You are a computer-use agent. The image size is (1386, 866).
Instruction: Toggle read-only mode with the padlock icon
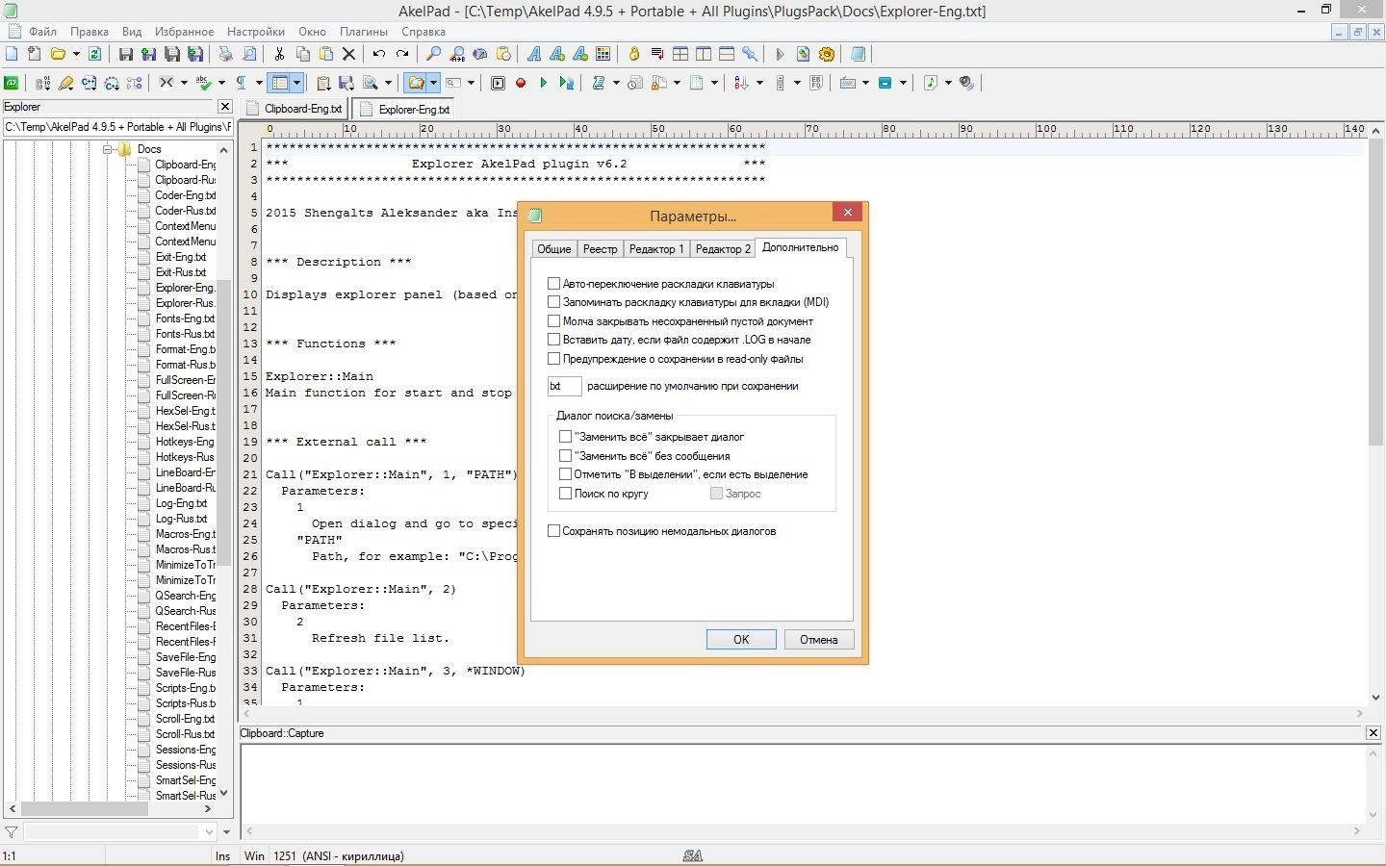[x=633, y=55]
